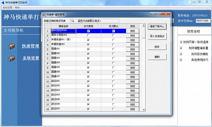Open the 帮助 menu
Viewport: 212px width, 127px height.
pyautogui.click(x=17, y=7)
